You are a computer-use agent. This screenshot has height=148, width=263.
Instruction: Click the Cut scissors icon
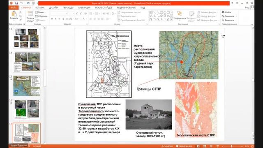click(20, 12)
